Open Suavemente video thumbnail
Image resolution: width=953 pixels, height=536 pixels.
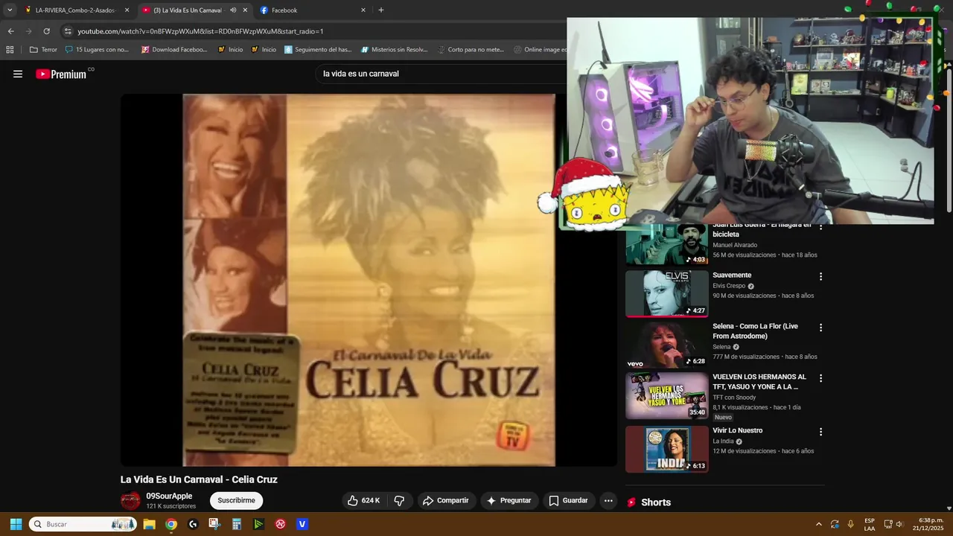[666, 293]
